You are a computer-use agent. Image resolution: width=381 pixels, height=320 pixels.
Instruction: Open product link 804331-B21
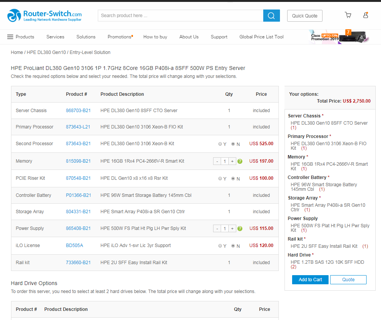(78, 212)
